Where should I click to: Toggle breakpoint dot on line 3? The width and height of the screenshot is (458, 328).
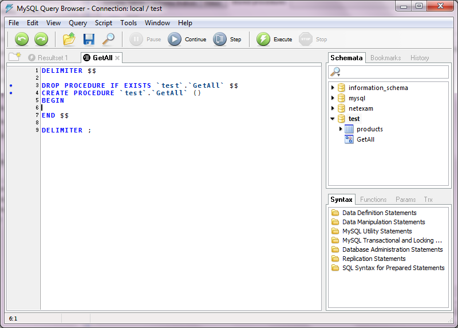coord(11,85)
